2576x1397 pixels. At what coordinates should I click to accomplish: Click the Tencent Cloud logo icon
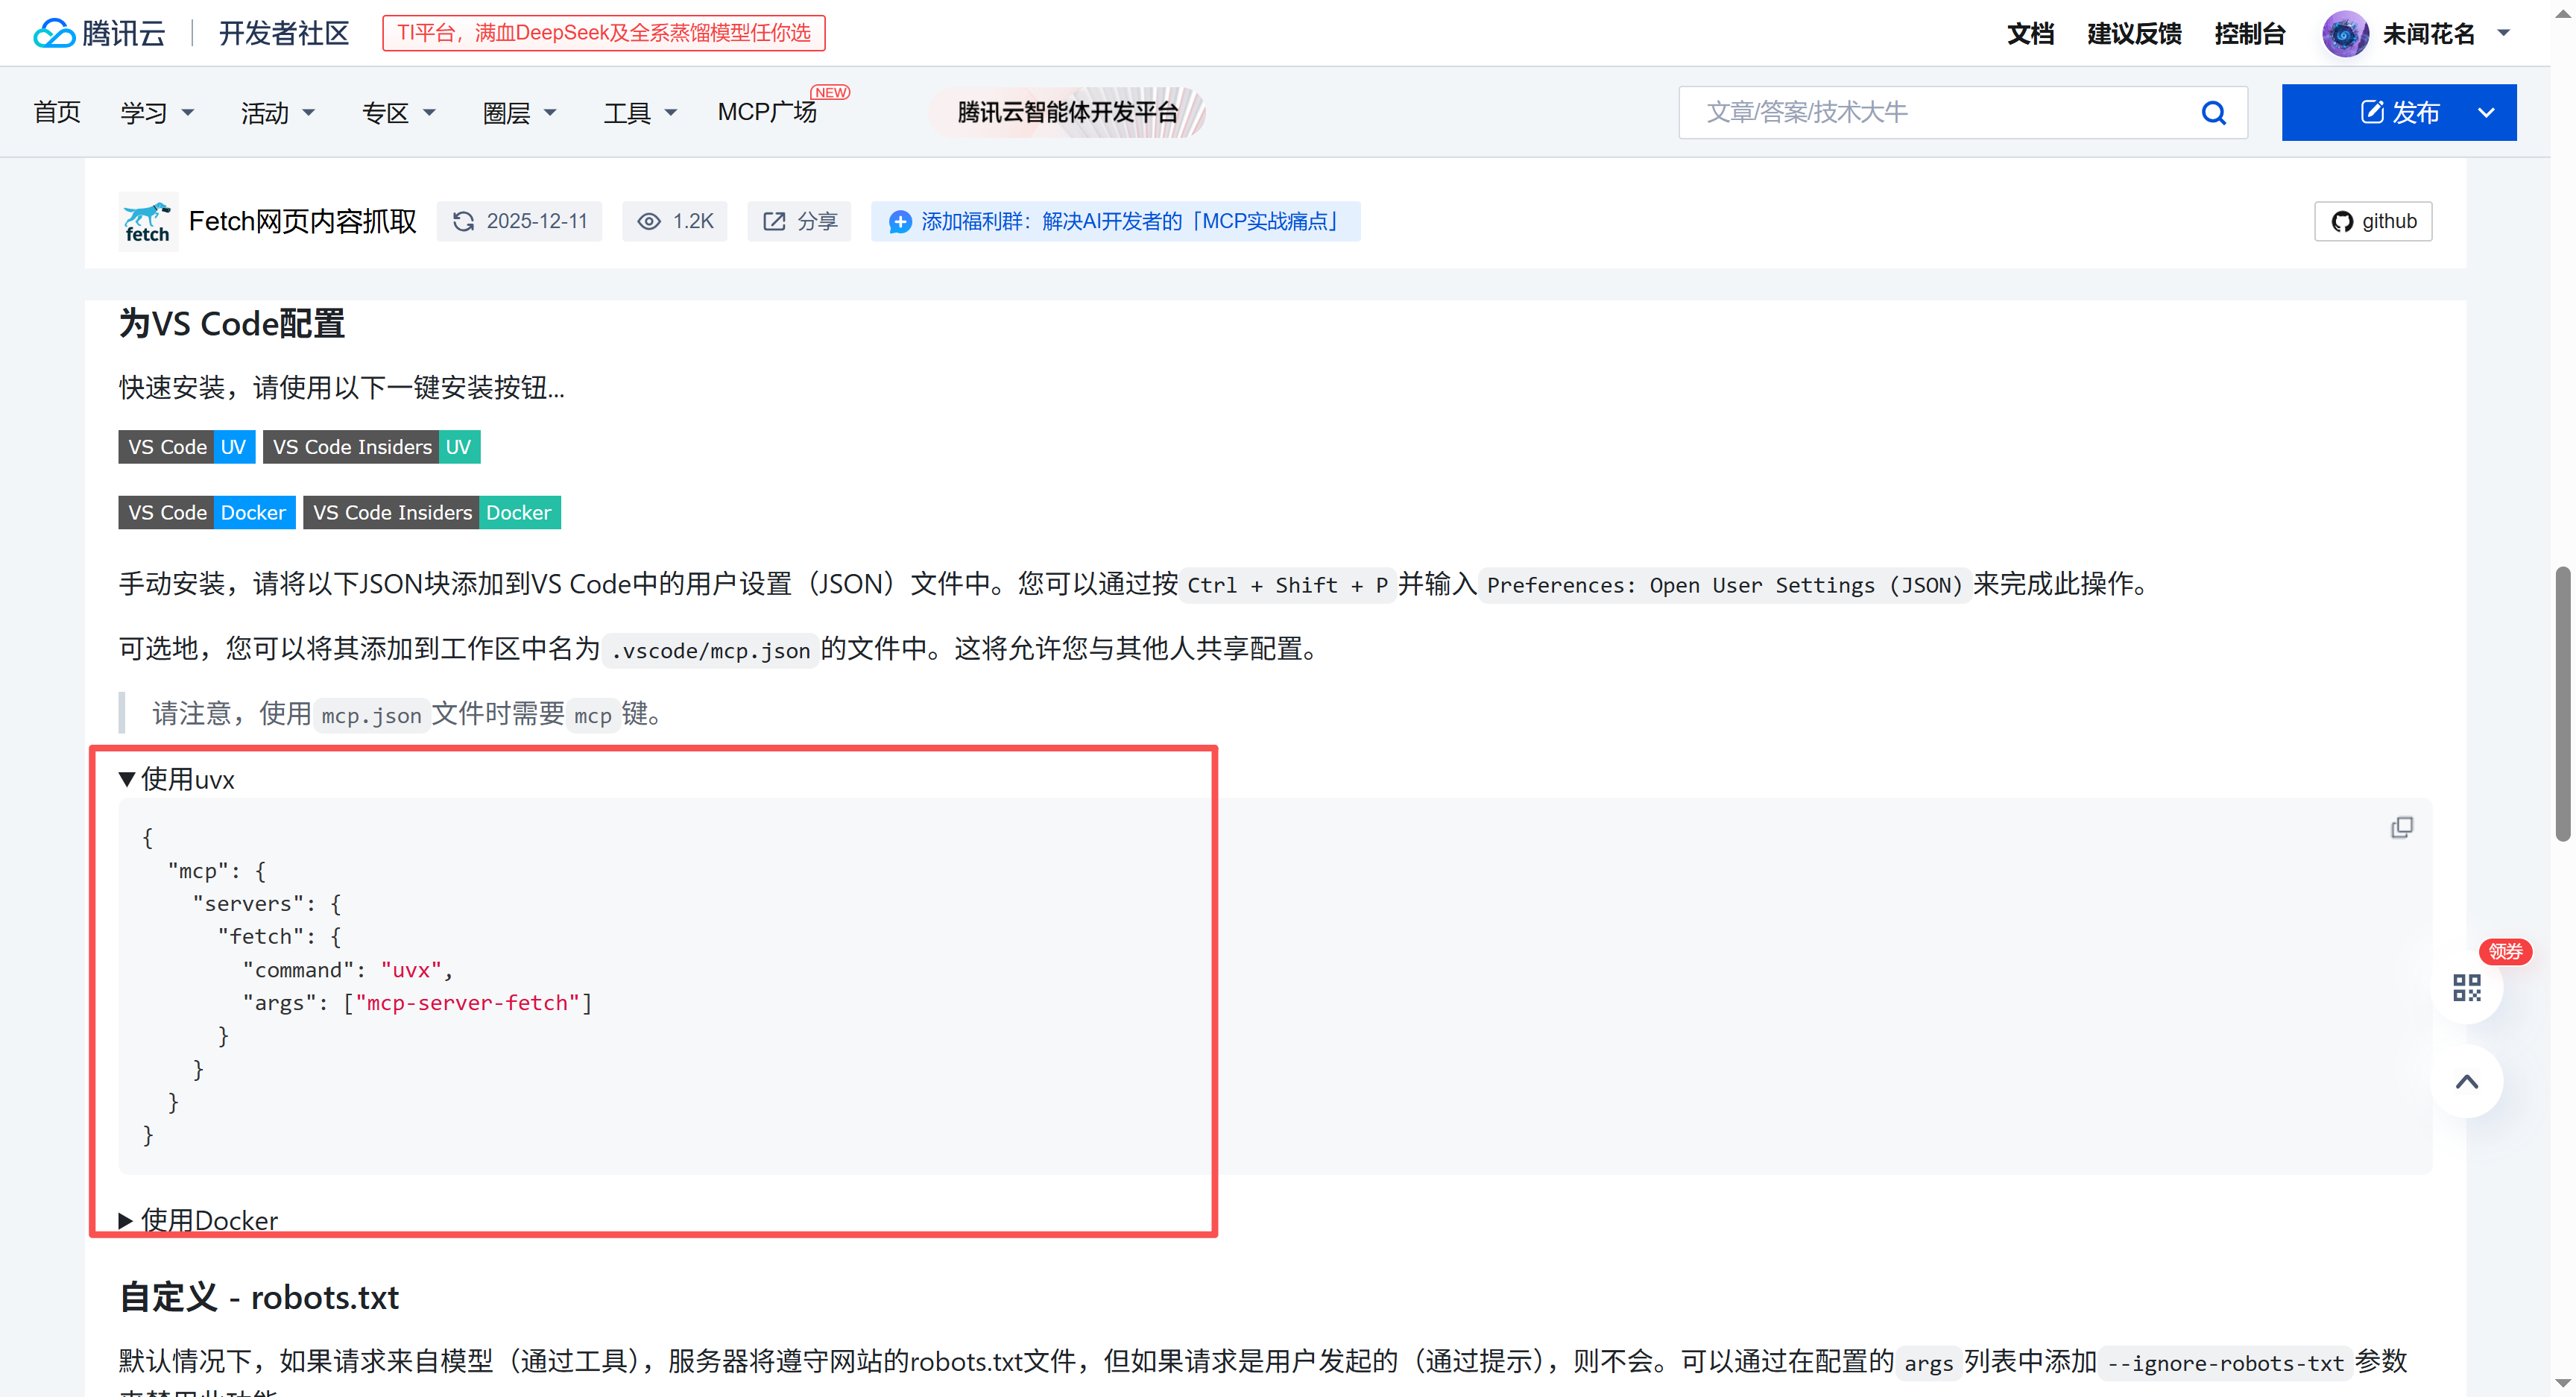click(x=55, y=33)
